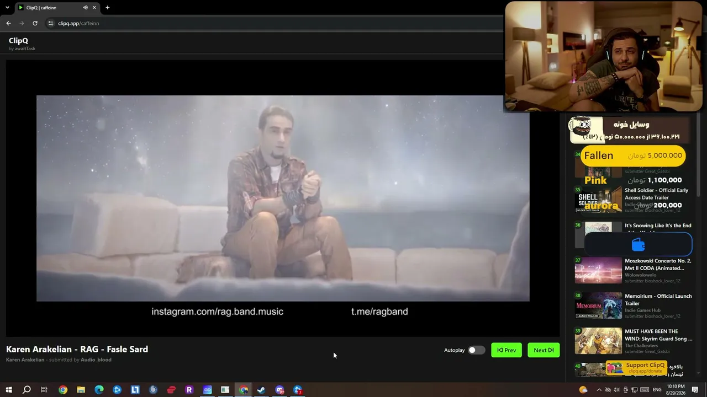Click the queue list scrollbar
707x397 pixels.
[x=698, y=154]
